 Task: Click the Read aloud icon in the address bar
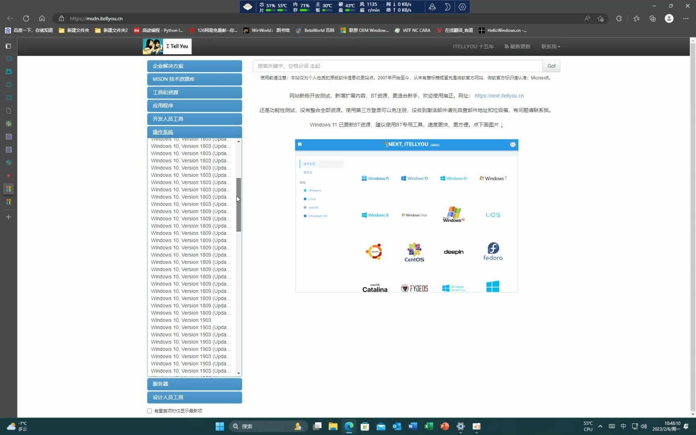point(587,19)
